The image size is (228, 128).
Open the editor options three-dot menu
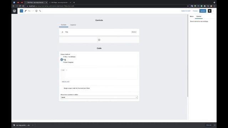[213, 11]
